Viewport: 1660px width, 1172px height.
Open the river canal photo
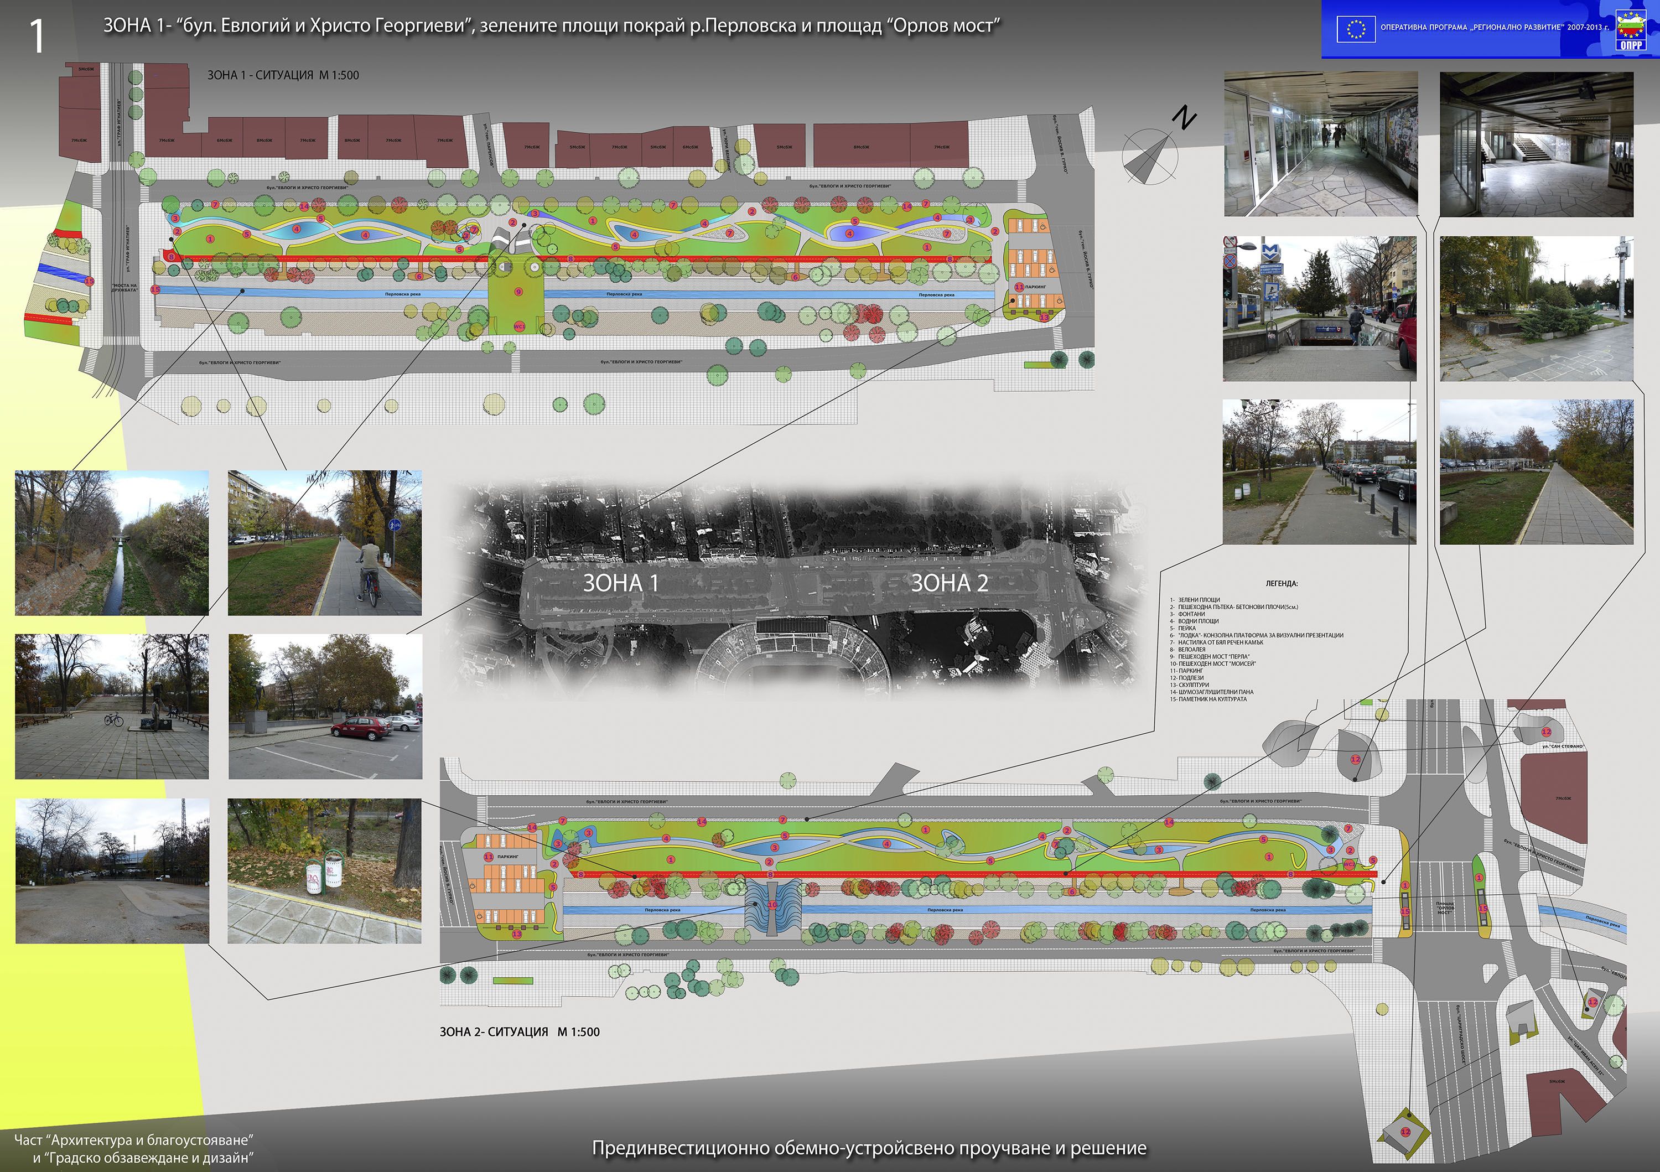(x=112, y=543)
